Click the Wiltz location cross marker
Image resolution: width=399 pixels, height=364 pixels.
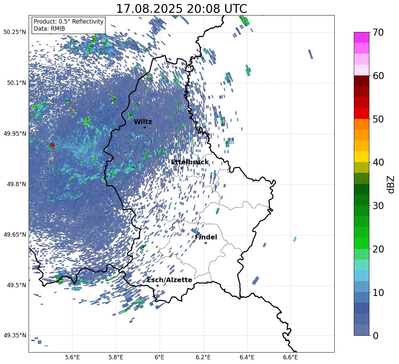145,127
